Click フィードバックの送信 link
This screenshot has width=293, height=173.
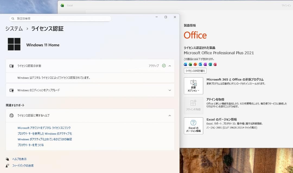(x=23, y=165)
